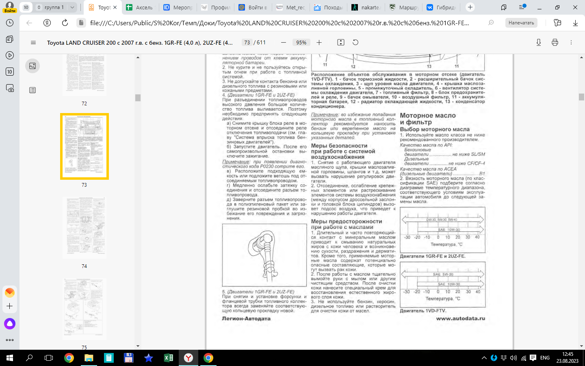
Task: Rotate the PDF counterclockwise
Action: click(x=355, y=42)
